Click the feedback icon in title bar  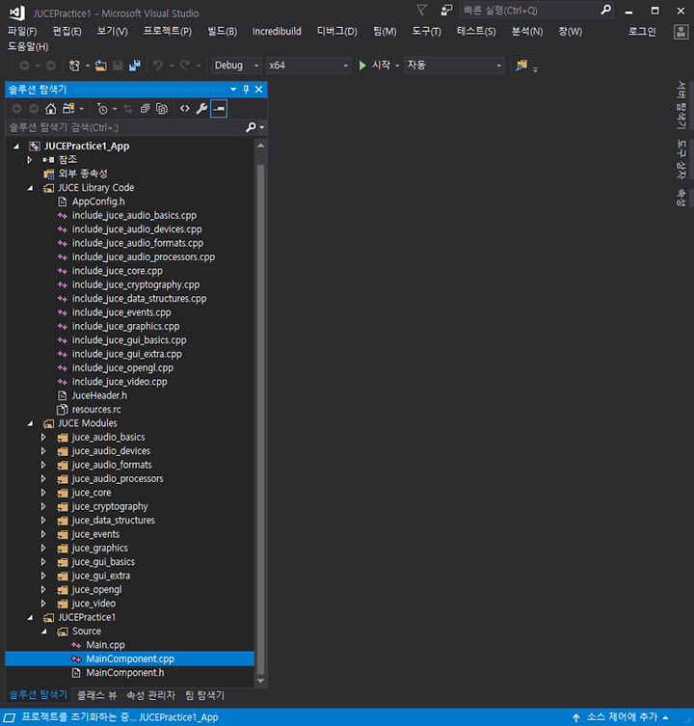coord(446,10)
